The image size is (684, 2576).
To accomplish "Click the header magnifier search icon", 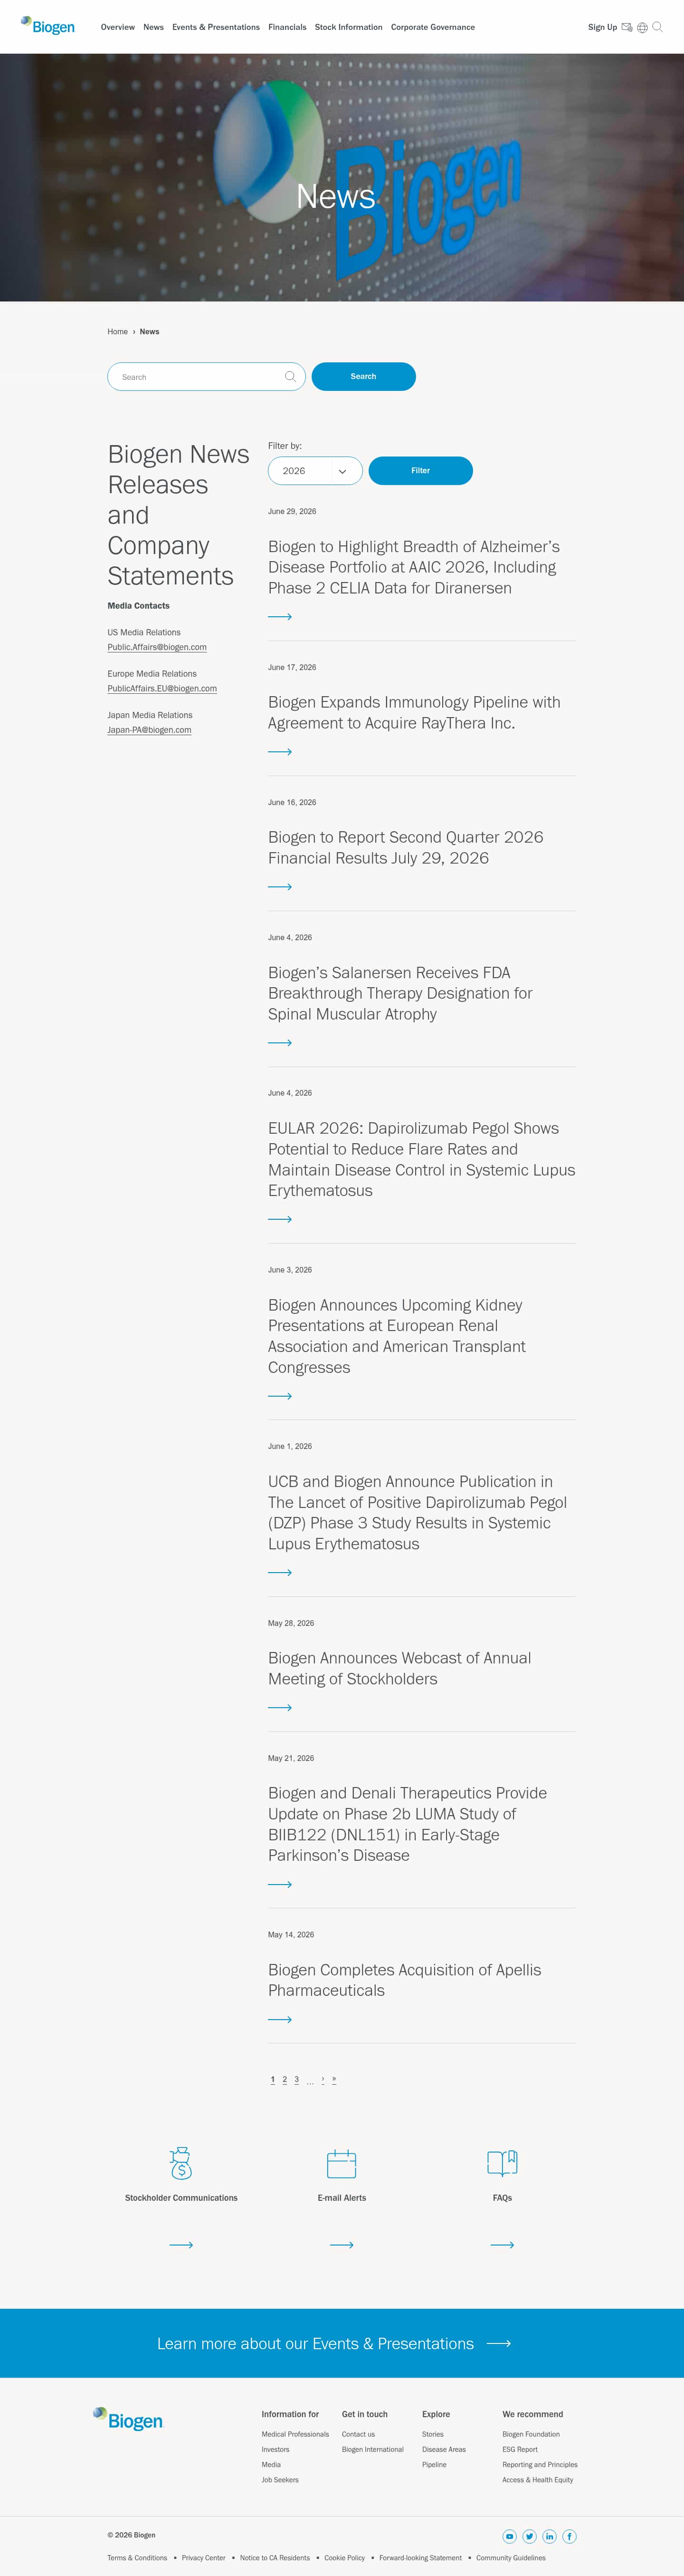I will click(657, 27).
